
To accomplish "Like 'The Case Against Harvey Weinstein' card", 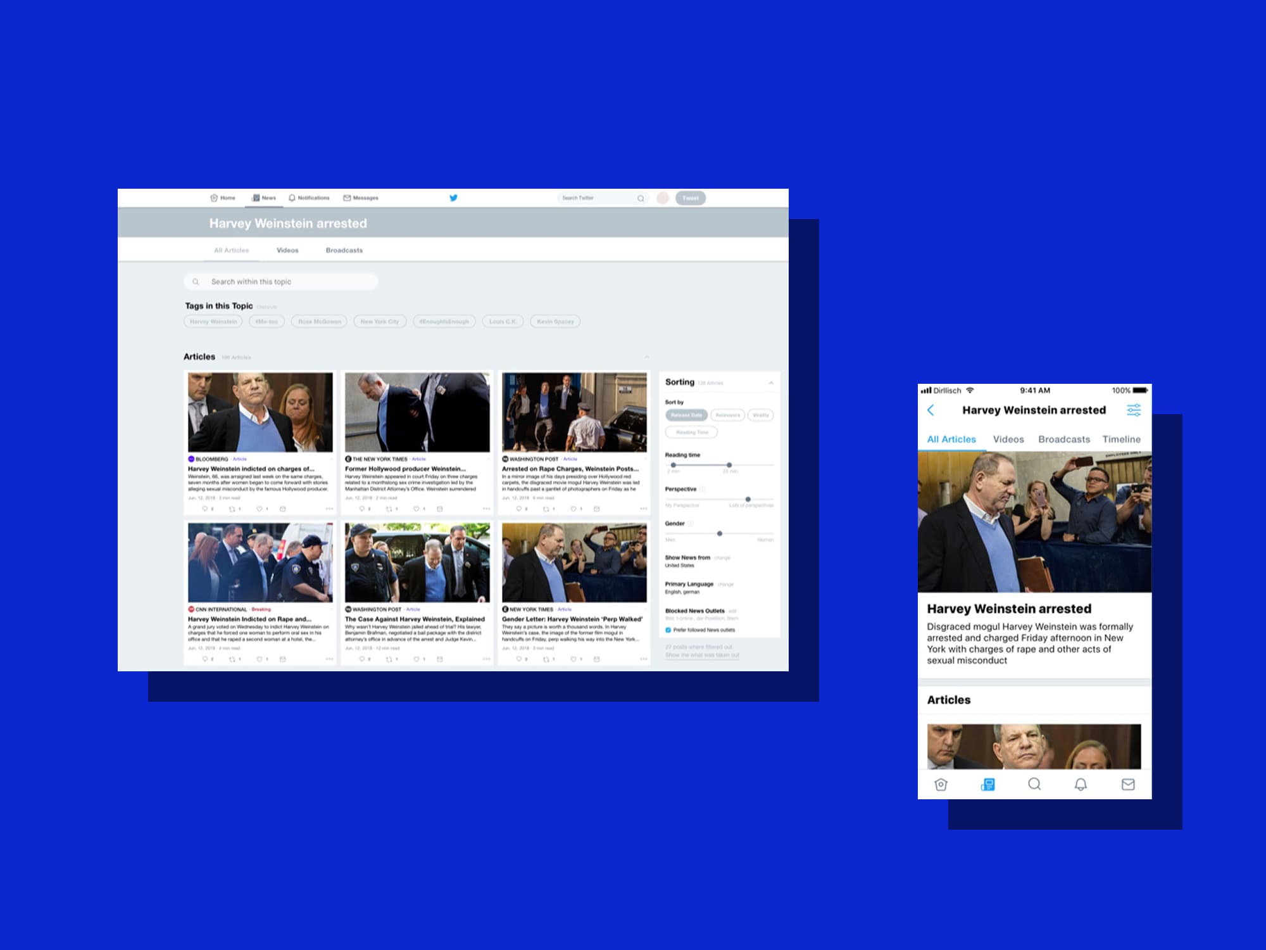I will (x=416, y=659).
